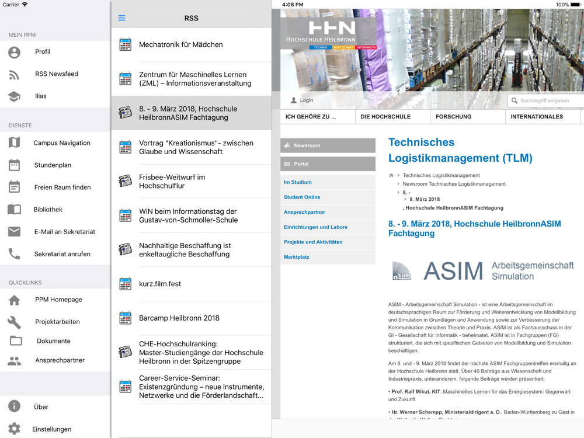Viewport: 584px width, 438px height.
Task: Open Nachhaltige Beschaffung feed item
Action: click(x=192, y=250)
